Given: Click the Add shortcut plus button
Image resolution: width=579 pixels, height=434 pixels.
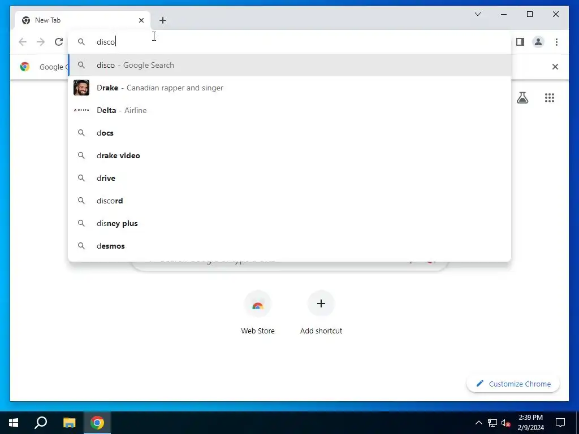Looking at the screenshot, I should 321,303.
